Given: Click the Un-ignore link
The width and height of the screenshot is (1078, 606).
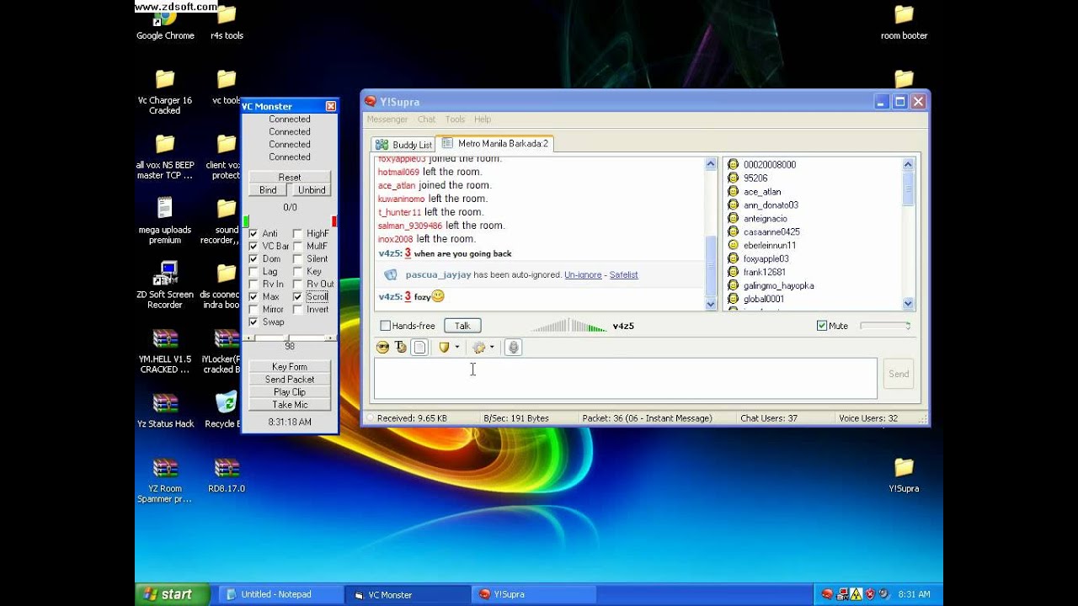Looking at the screenshot, I should click(x=583, y=275).
